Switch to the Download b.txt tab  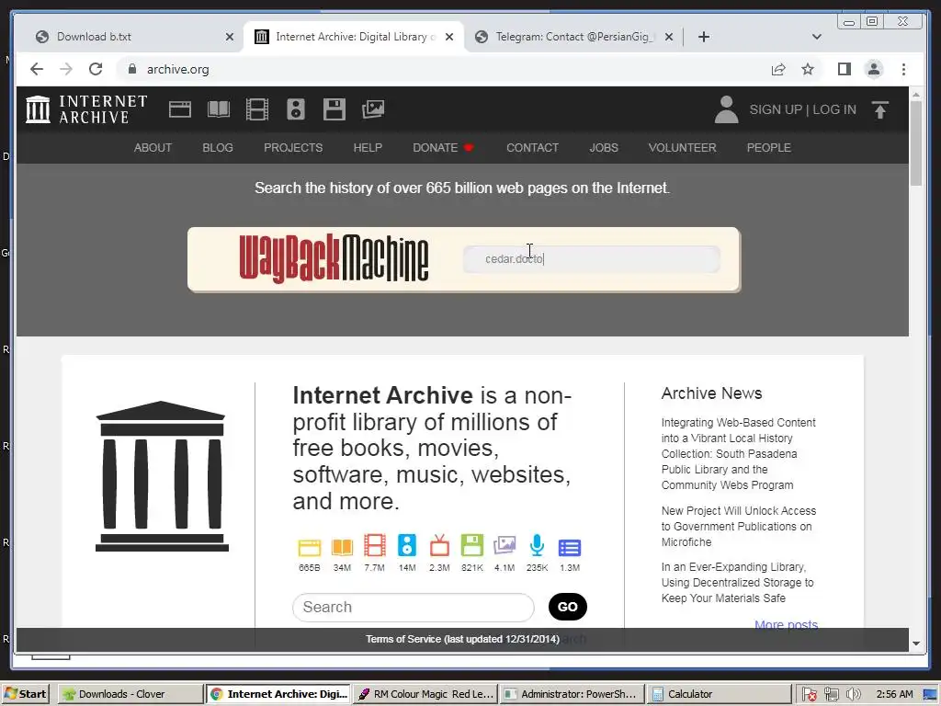[x=131, y=37]
